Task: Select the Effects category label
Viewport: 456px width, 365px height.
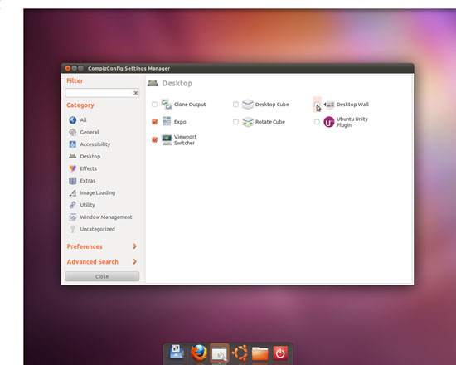Action: pos(89,168)
